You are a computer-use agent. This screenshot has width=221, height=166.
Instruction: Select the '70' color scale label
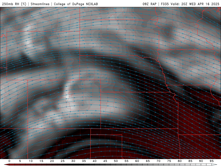(158, 161)
